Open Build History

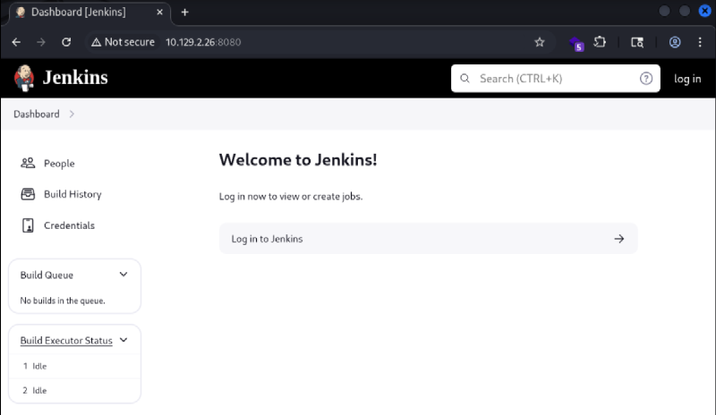click(72, 194)
